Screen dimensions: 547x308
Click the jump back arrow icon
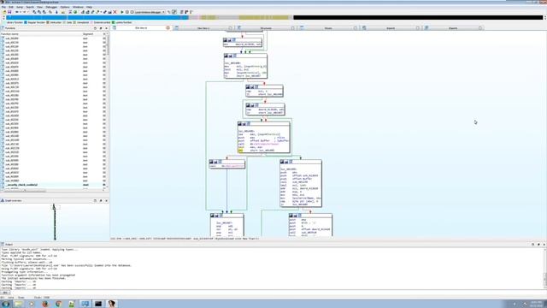click(x=17, y=12)
